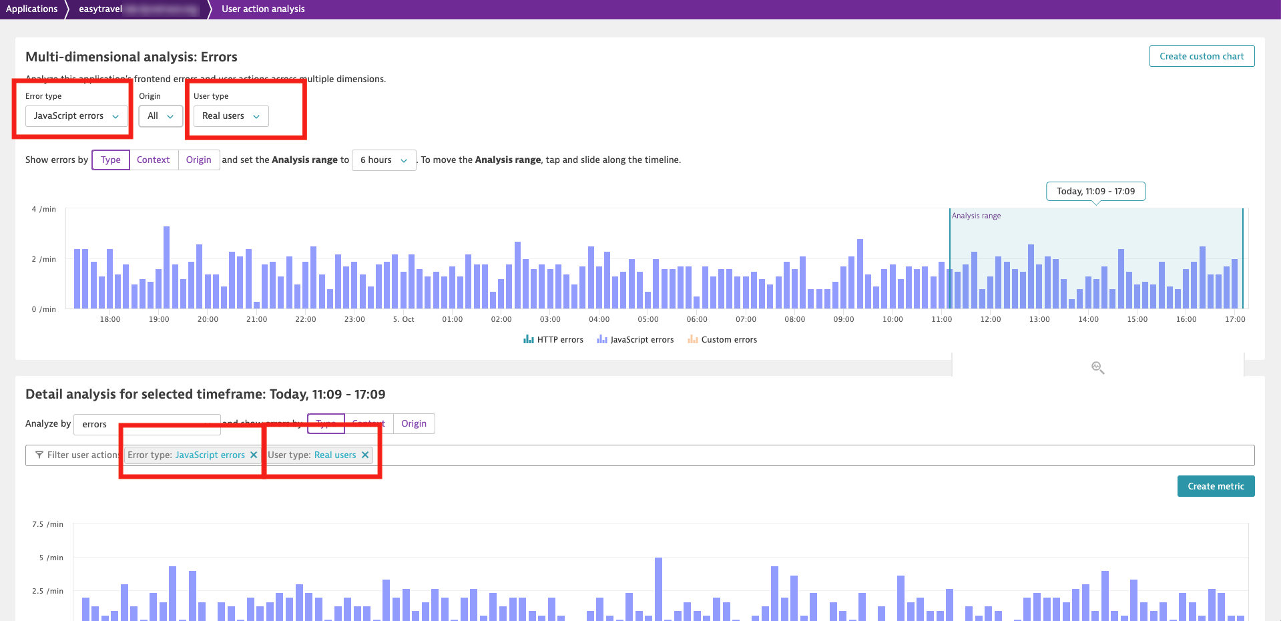
Task: Click the JavaScript errors legend icon
Action: (x=602, y=339)
